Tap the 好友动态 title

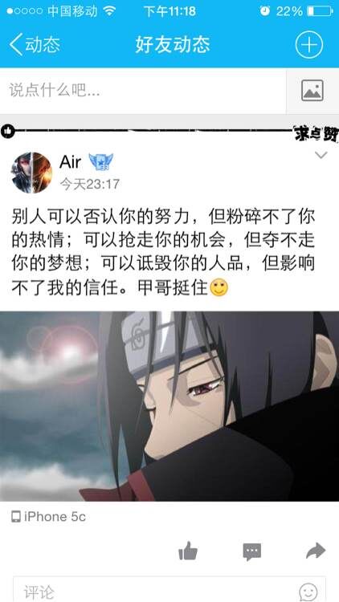(x=172, y=45)
